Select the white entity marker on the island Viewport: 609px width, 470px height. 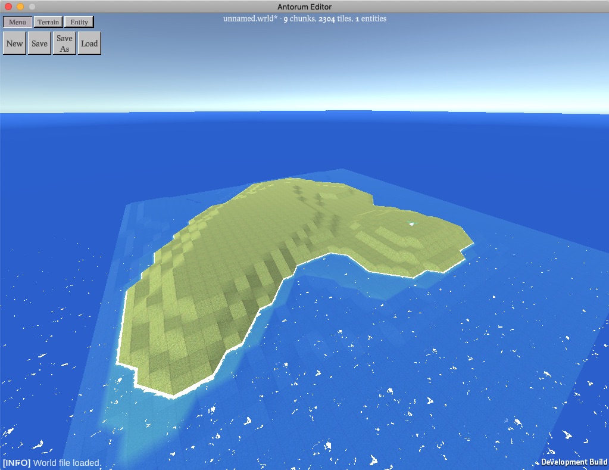411,223
